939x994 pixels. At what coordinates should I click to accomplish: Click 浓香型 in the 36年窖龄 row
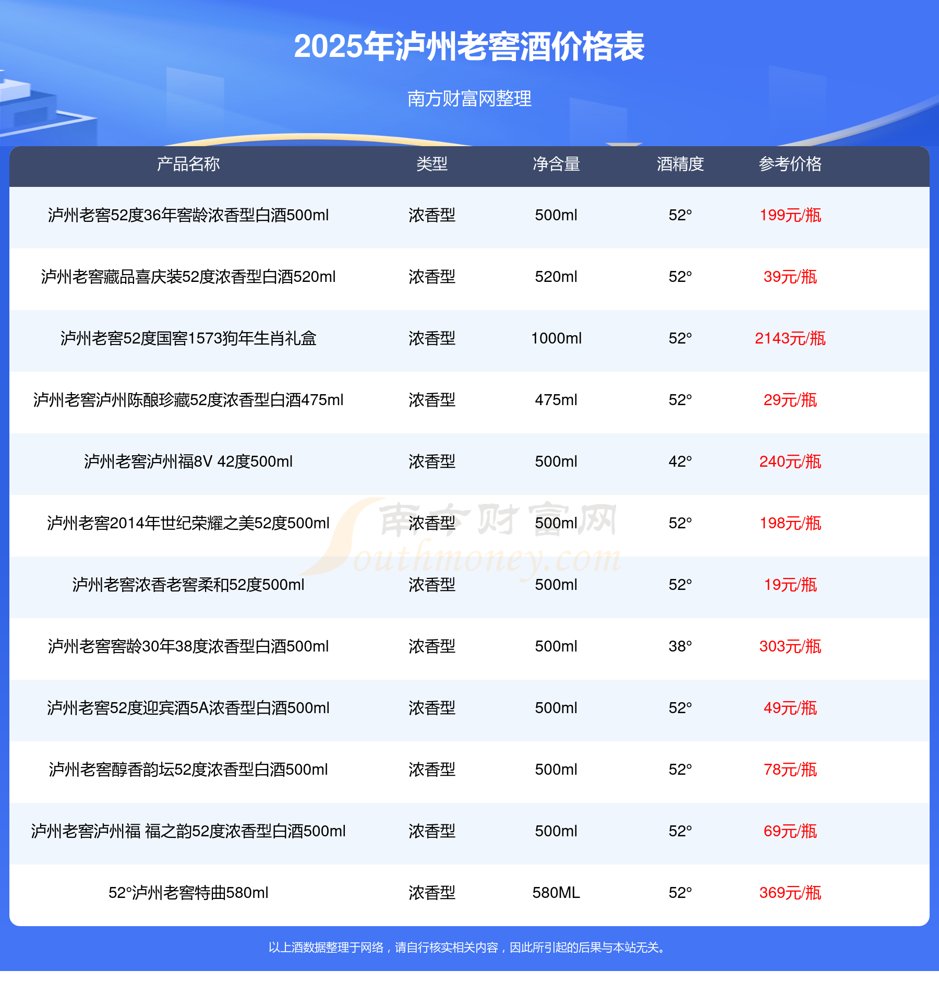[432, 215]
